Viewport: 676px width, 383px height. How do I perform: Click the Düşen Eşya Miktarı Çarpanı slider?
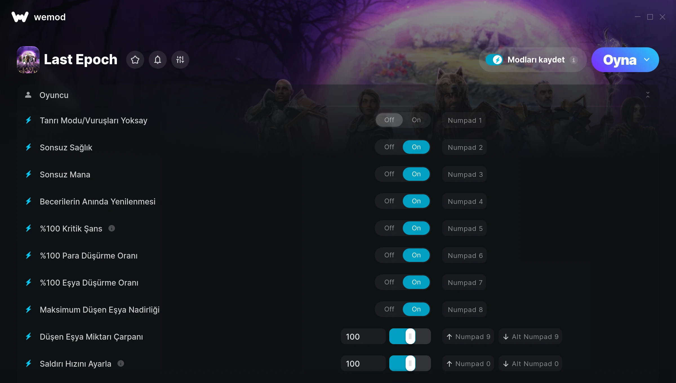tap(410, 337)
